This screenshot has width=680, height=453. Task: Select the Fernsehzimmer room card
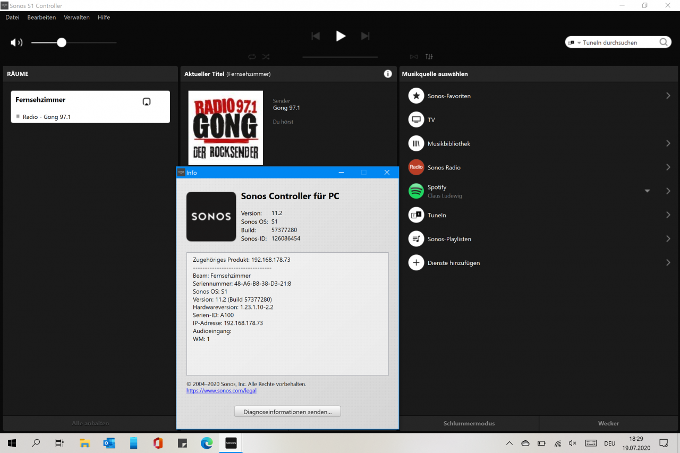click(90, 107)
